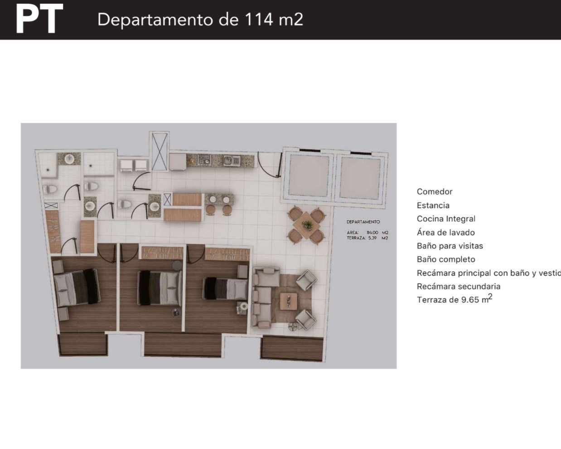Click the round dining table with plant
This screenshot has width=561, height=449.
[x=307, y=225]
